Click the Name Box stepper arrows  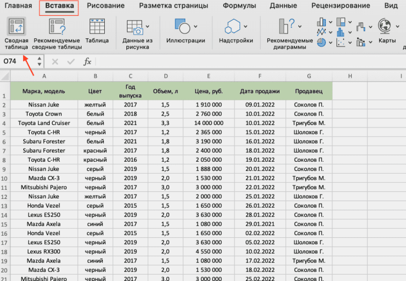(x=39, y=61)
